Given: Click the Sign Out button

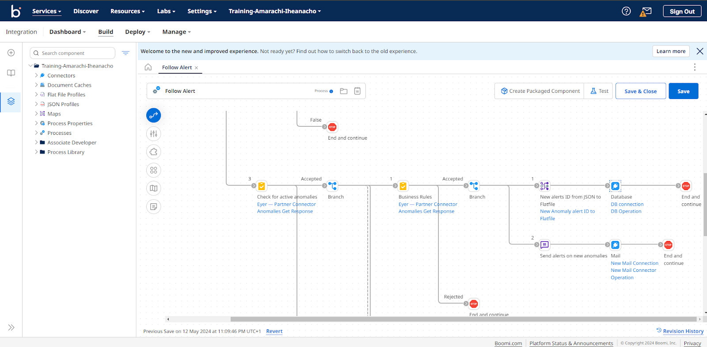Looking at the screenshot, I should click(682, 11).
